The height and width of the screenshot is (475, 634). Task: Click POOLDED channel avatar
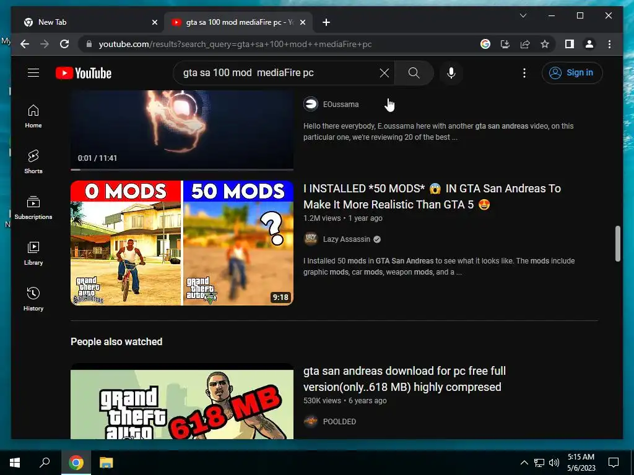(311, 422)
